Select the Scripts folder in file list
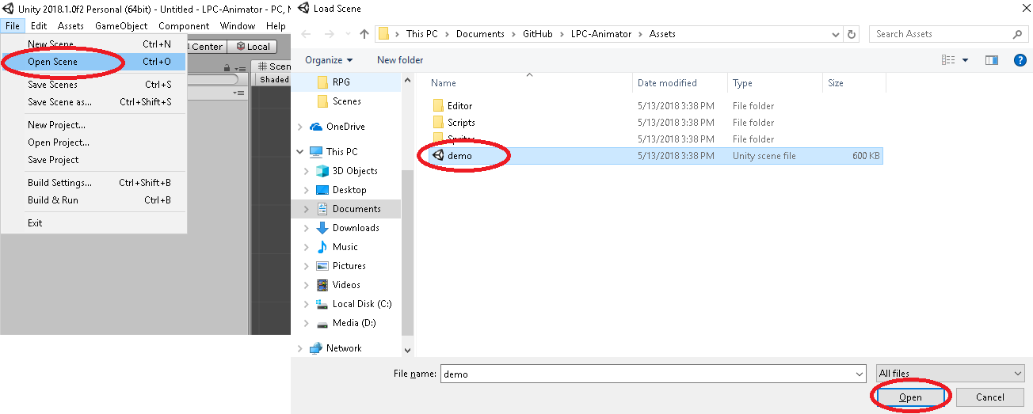 coord(461,123)
